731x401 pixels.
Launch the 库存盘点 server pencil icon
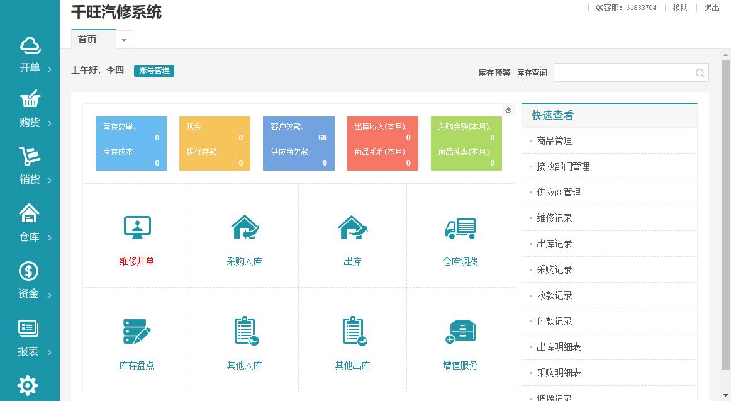click(x=137, y=331)
